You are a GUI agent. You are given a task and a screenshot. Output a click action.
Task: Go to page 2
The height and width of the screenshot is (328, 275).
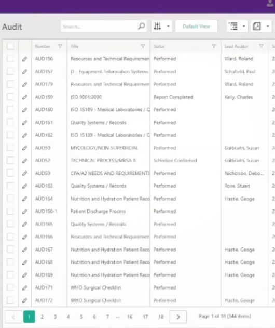[x=42, y=317]
